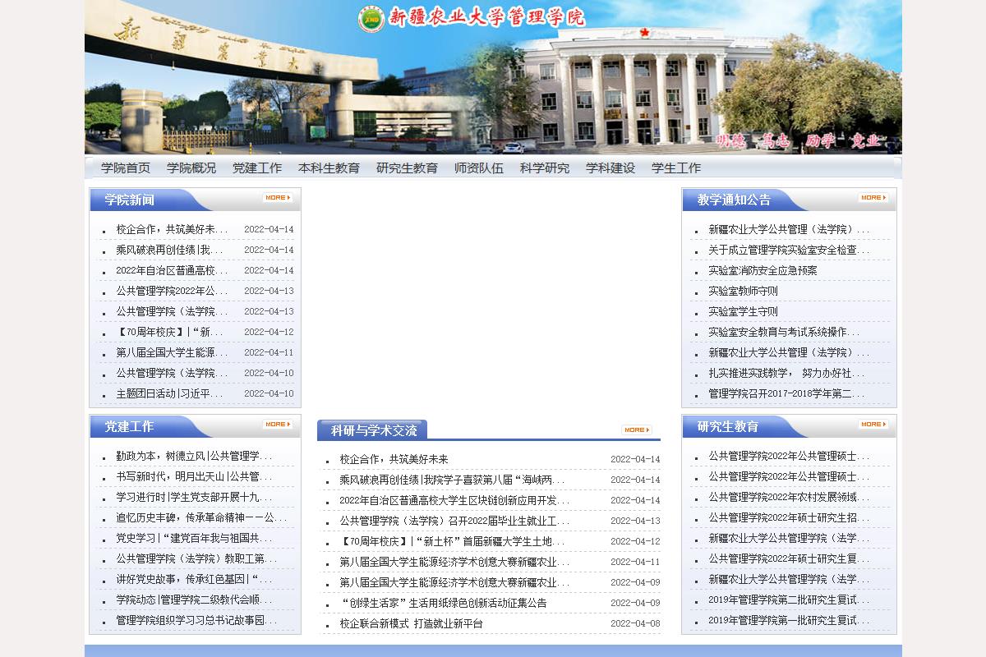Open 公共管理学院2022年硕士研究生招 item

click(x=789, y=517)
